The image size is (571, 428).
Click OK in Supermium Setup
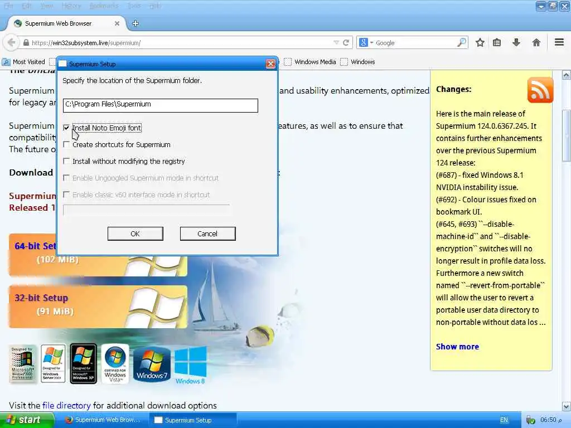point(135,234)
